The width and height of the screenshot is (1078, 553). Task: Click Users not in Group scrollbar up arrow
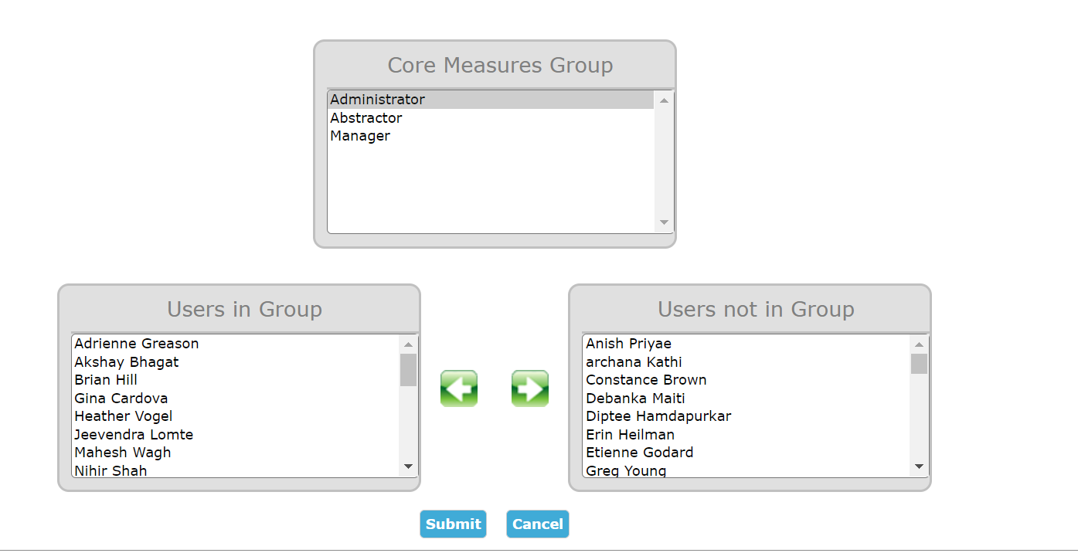[919, 344]
